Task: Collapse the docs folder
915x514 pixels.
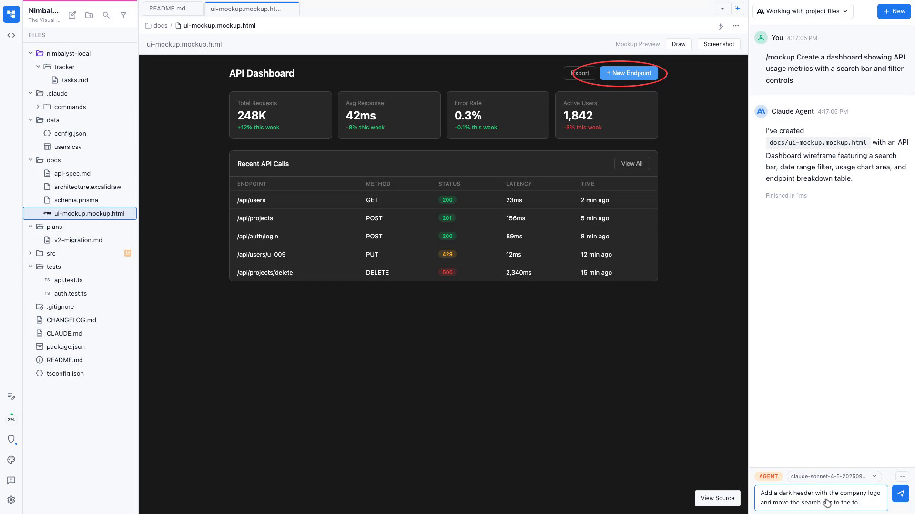Action: 30,160
